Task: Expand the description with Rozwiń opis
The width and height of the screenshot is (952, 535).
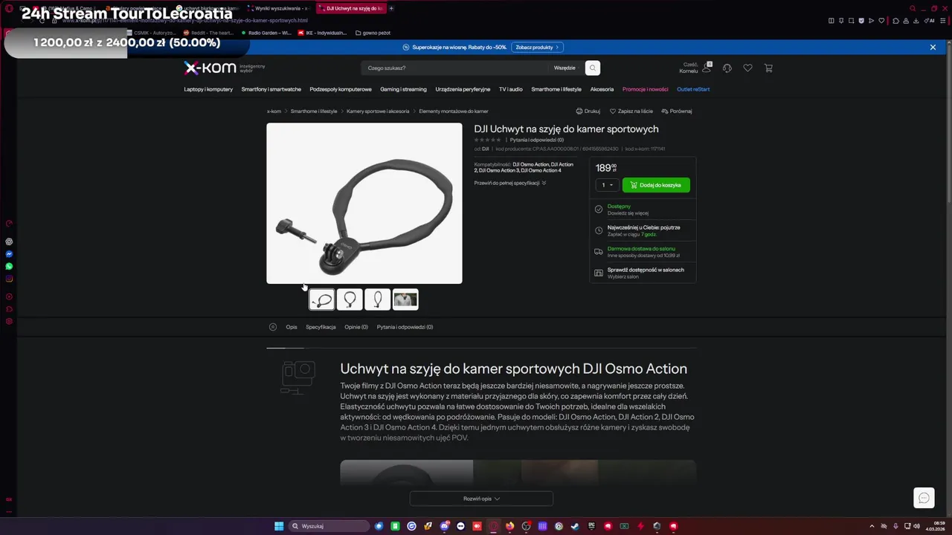Action: click(481, 499)
